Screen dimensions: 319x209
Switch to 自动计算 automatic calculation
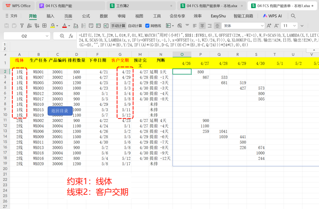(x=135, y=26)
